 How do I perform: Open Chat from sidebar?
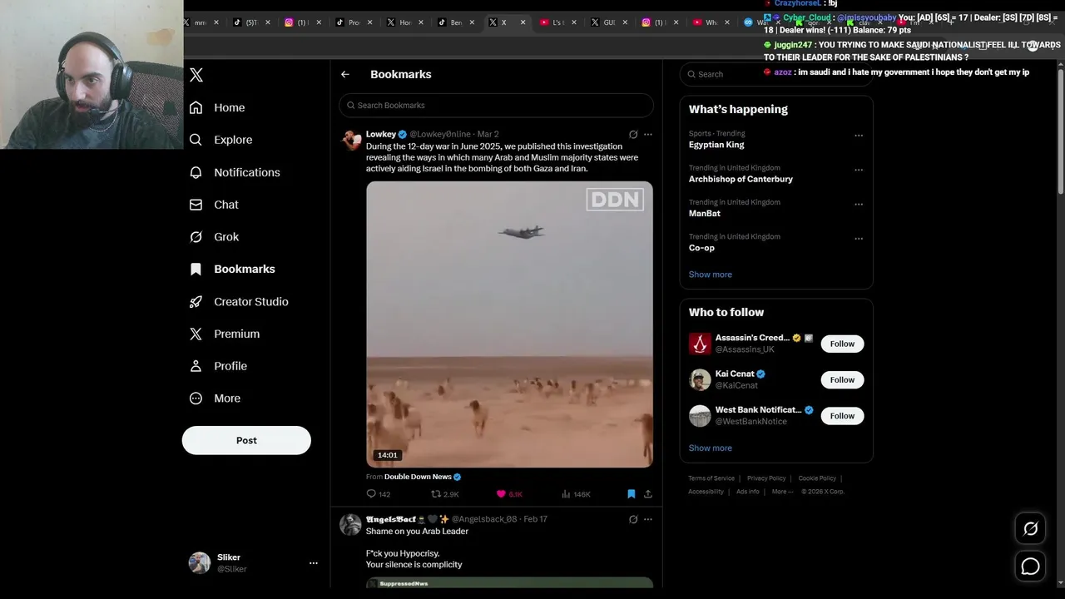tap(214, 205)
